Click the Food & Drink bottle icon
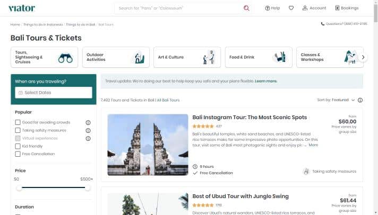 click(x=280, y=57)
